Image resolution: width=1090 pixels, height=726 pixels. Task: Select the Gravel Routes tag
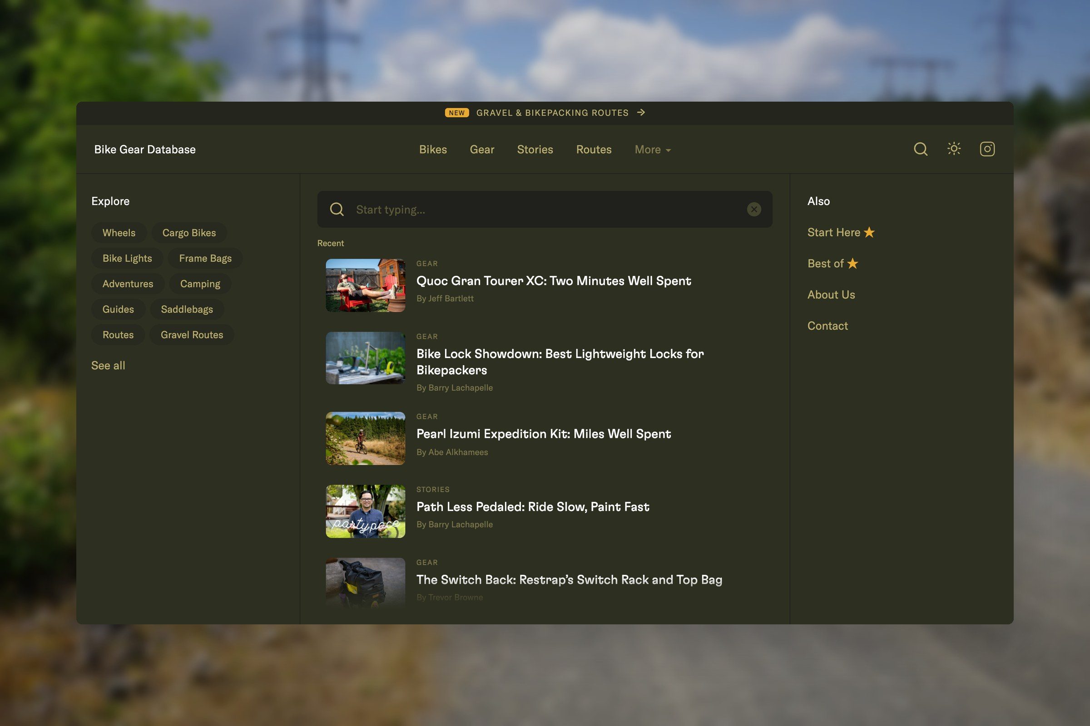click(192, 334)
